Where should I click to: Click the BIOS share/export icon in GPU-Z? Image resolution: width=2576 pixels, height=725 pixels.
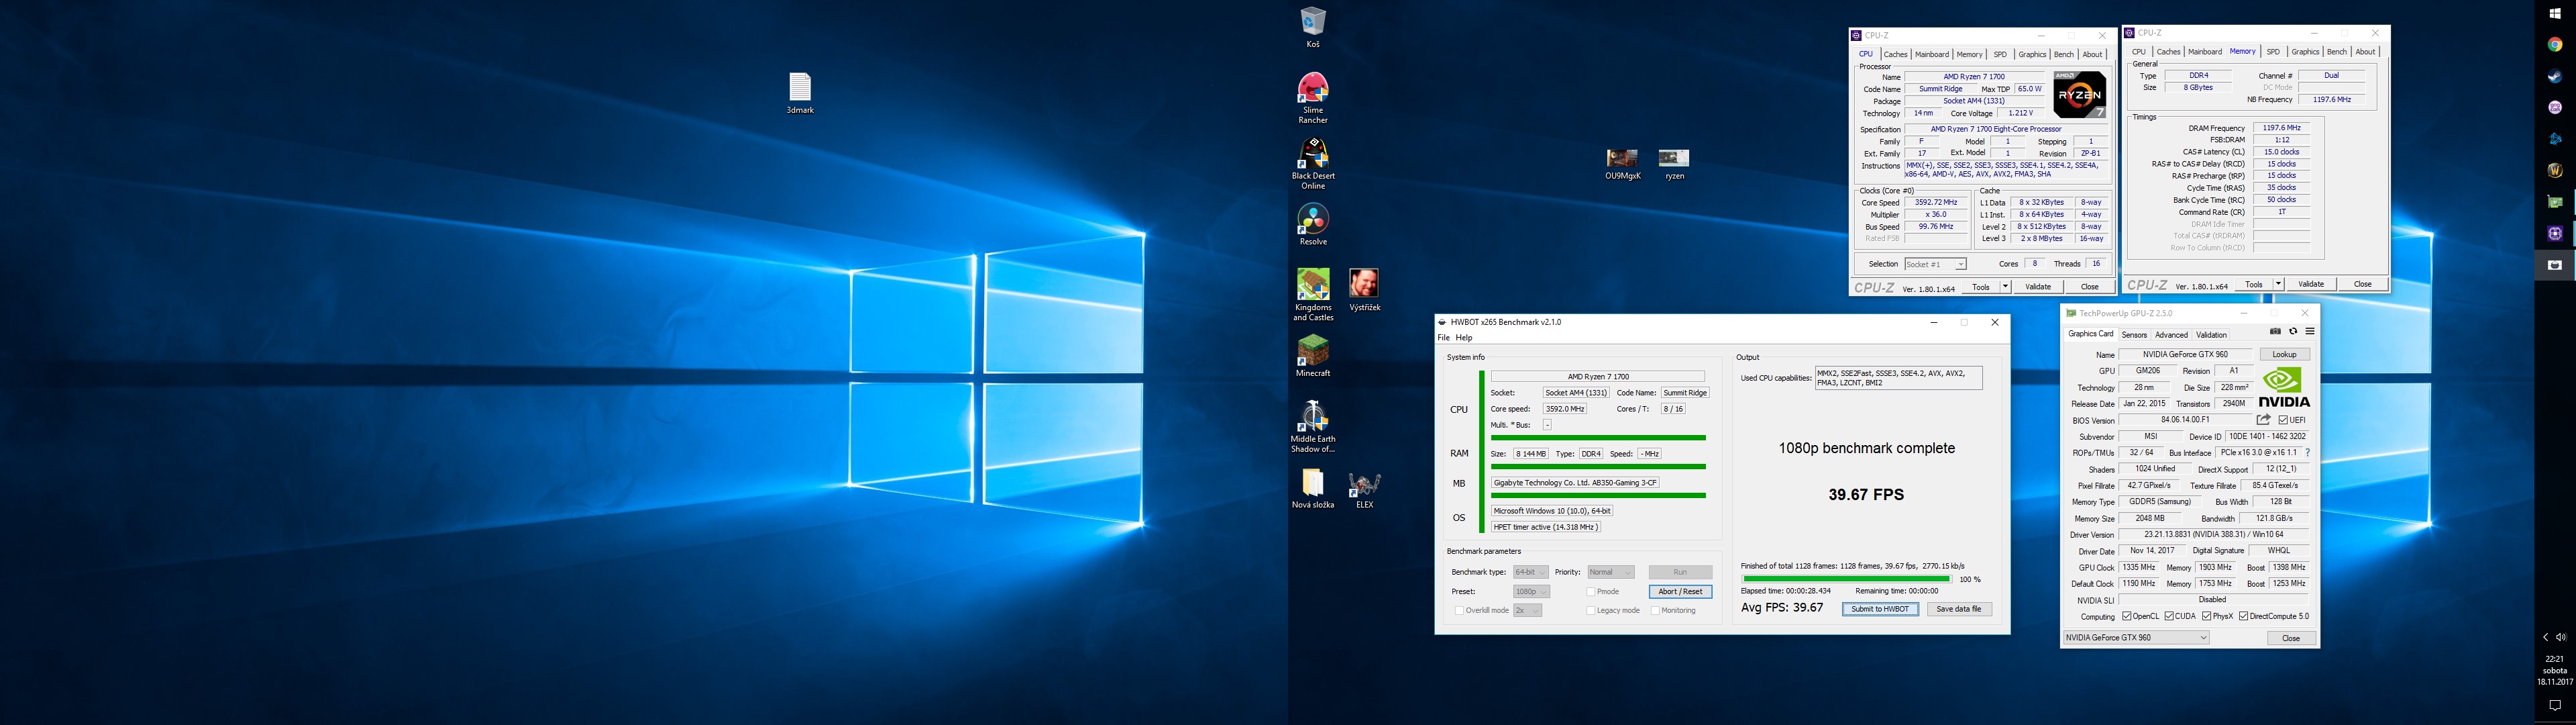pos(2263,420)
